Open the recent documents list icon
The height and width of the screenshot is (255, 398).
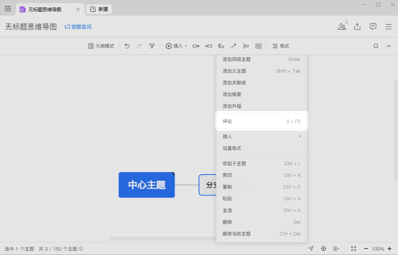(8, 9)
